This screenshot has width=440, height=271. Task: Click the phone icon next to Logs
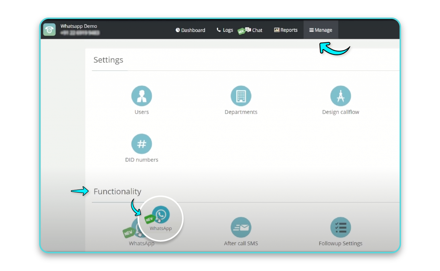tap(218, 30)
